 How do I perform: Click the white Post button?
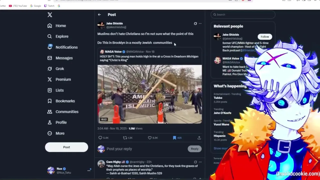[x=66, y=147]
